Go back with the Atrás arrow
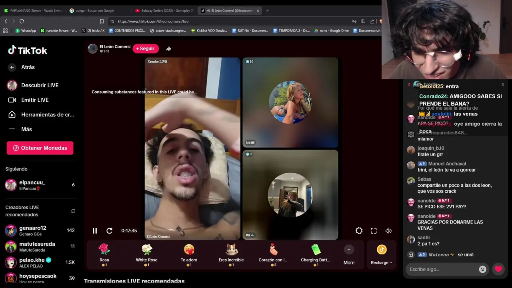The image size is (512, 288). coord(12,67)
